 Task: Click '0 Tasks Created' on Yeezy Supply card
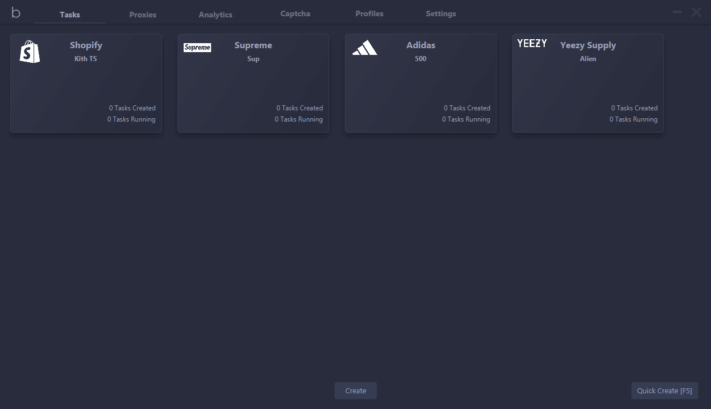pyautogui.click(x=634, y=108)
